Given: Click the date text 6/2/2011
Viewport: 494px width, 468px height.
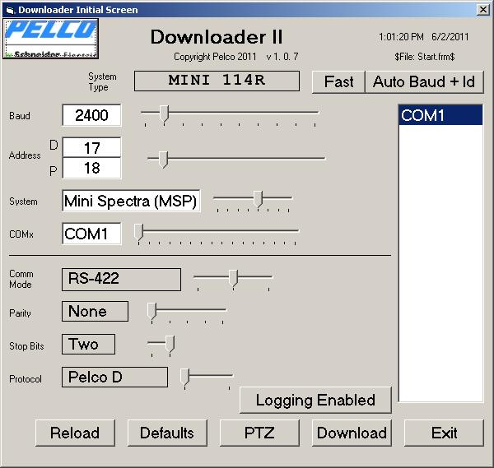Looking at the screenshot, I should click(x=450, y=37).
